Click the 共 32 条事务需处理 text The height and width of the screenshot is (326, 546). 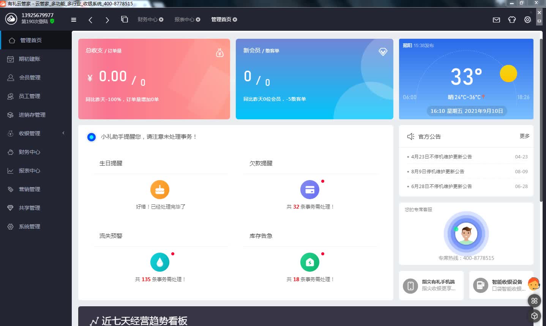point(310,207)
